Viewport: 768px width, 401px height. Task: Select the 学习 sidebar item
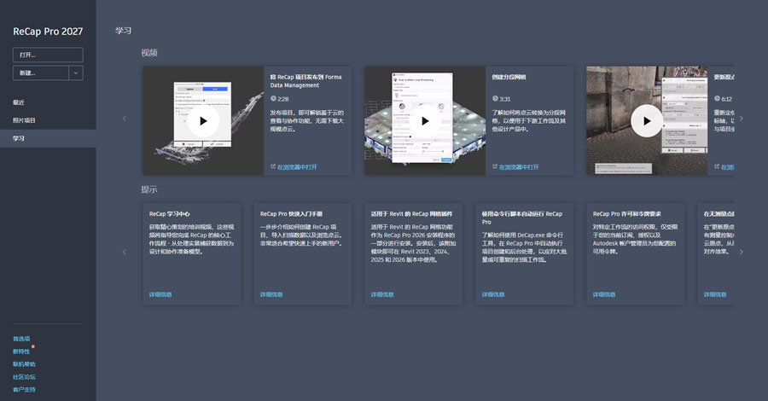coord(48,138)
